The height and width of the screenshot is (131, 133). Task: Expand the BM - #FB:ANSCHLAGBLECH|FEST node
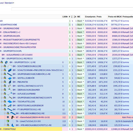5,125
